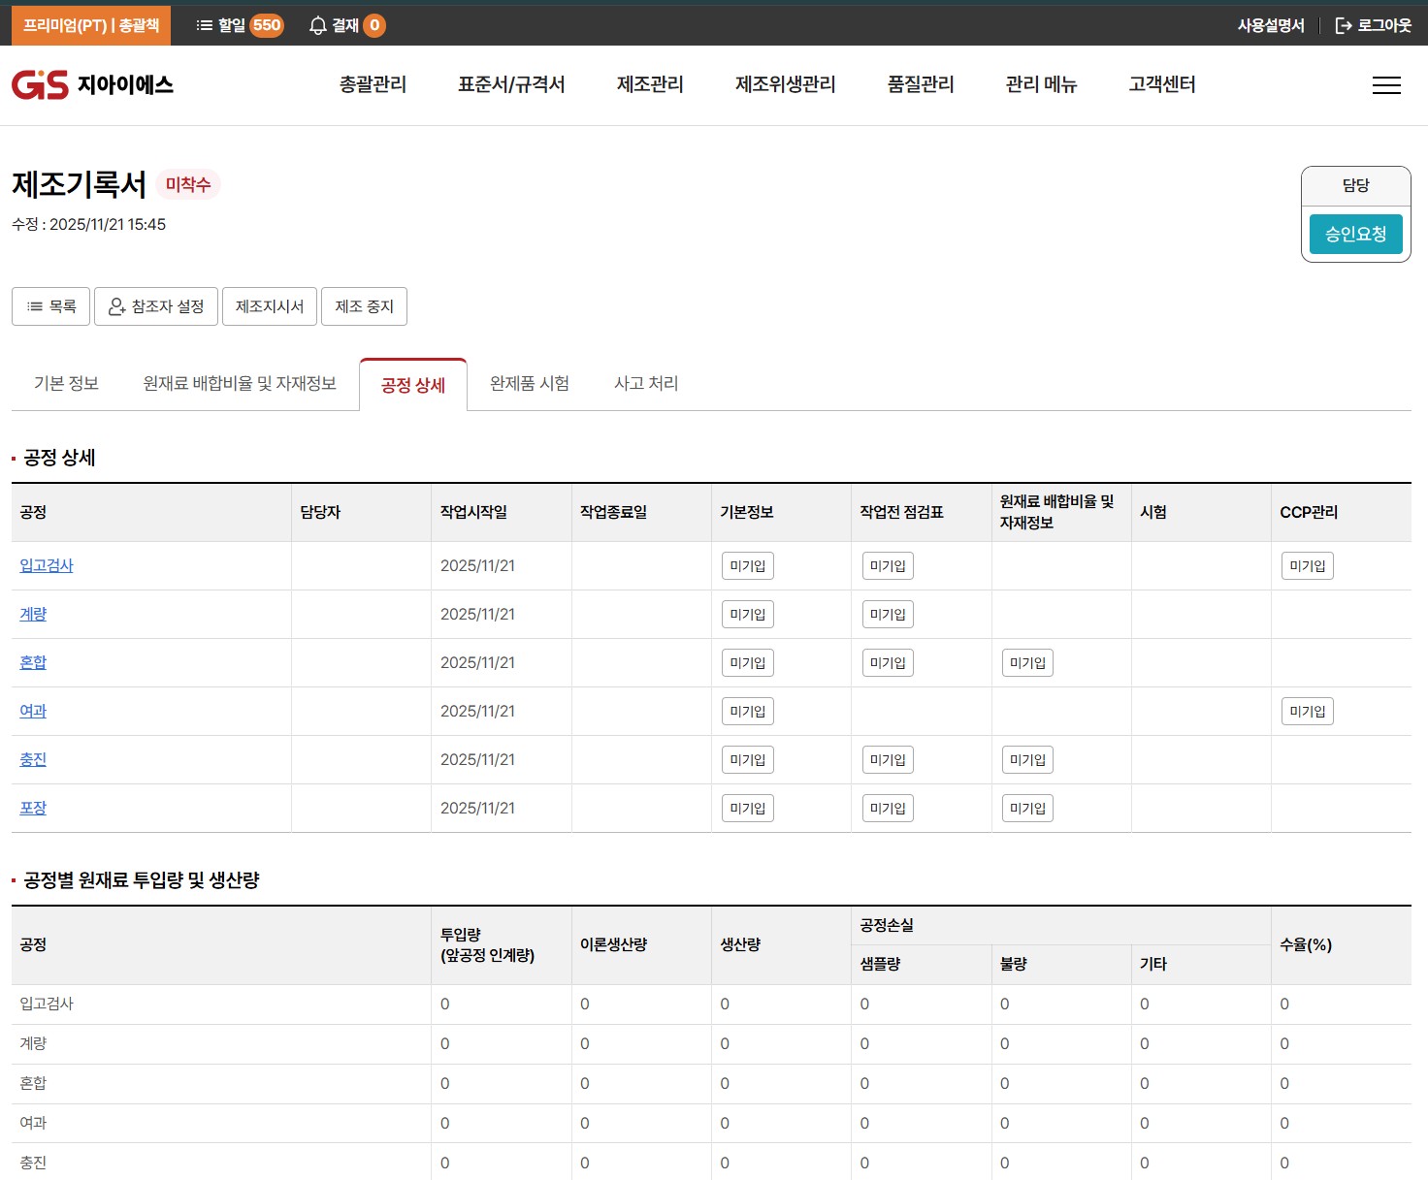1428x1180 pixels.
Task: Go back to the list with 목록 button
Action: tap(50, 306)
